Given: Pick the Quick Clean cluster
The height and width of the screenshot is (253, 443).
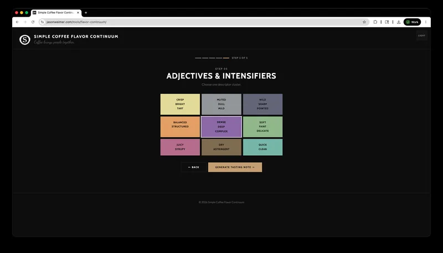Looking at the screenshot, I should pos(262,147).
